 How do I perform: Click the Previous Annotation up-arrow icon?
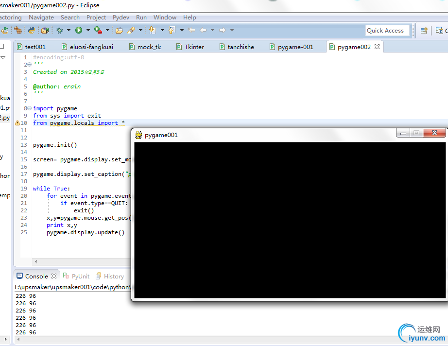coord(172,30)
